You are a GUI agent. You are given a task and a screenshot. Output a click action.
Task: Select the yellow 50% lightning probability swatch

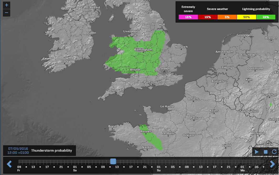(246, 17)
